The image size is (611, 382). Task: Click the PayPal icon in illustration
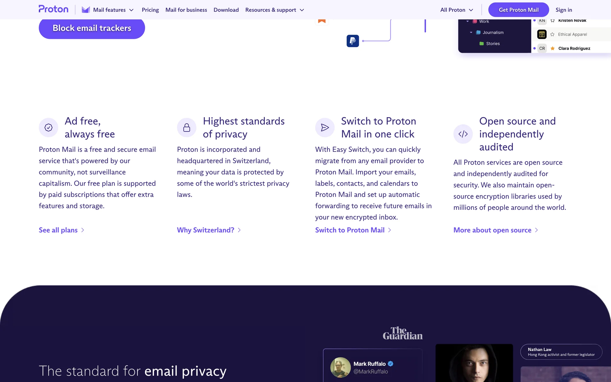coord(353,41)
